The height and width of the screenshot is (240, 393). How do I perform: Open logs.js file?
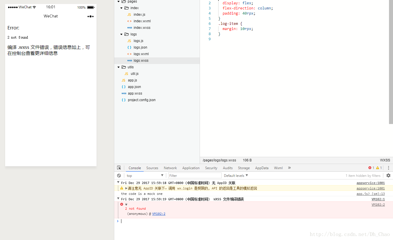(x=139, y=41)
